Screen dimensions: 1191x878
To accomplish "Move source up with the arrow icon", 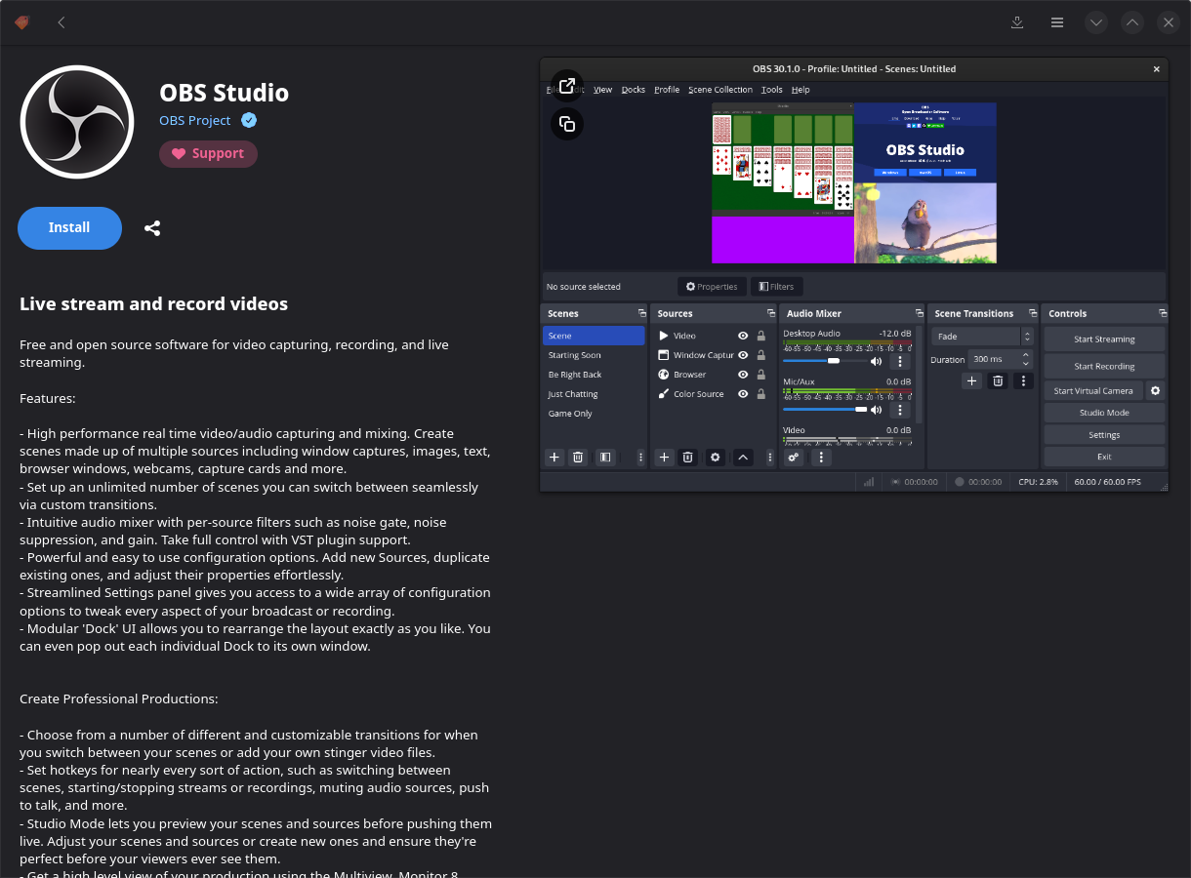I will tap(743, 457).
